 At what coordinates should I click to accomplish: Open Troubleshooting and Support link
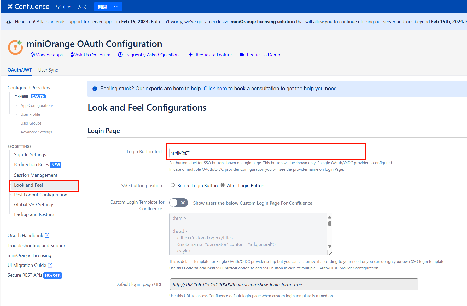click(37, 246)
